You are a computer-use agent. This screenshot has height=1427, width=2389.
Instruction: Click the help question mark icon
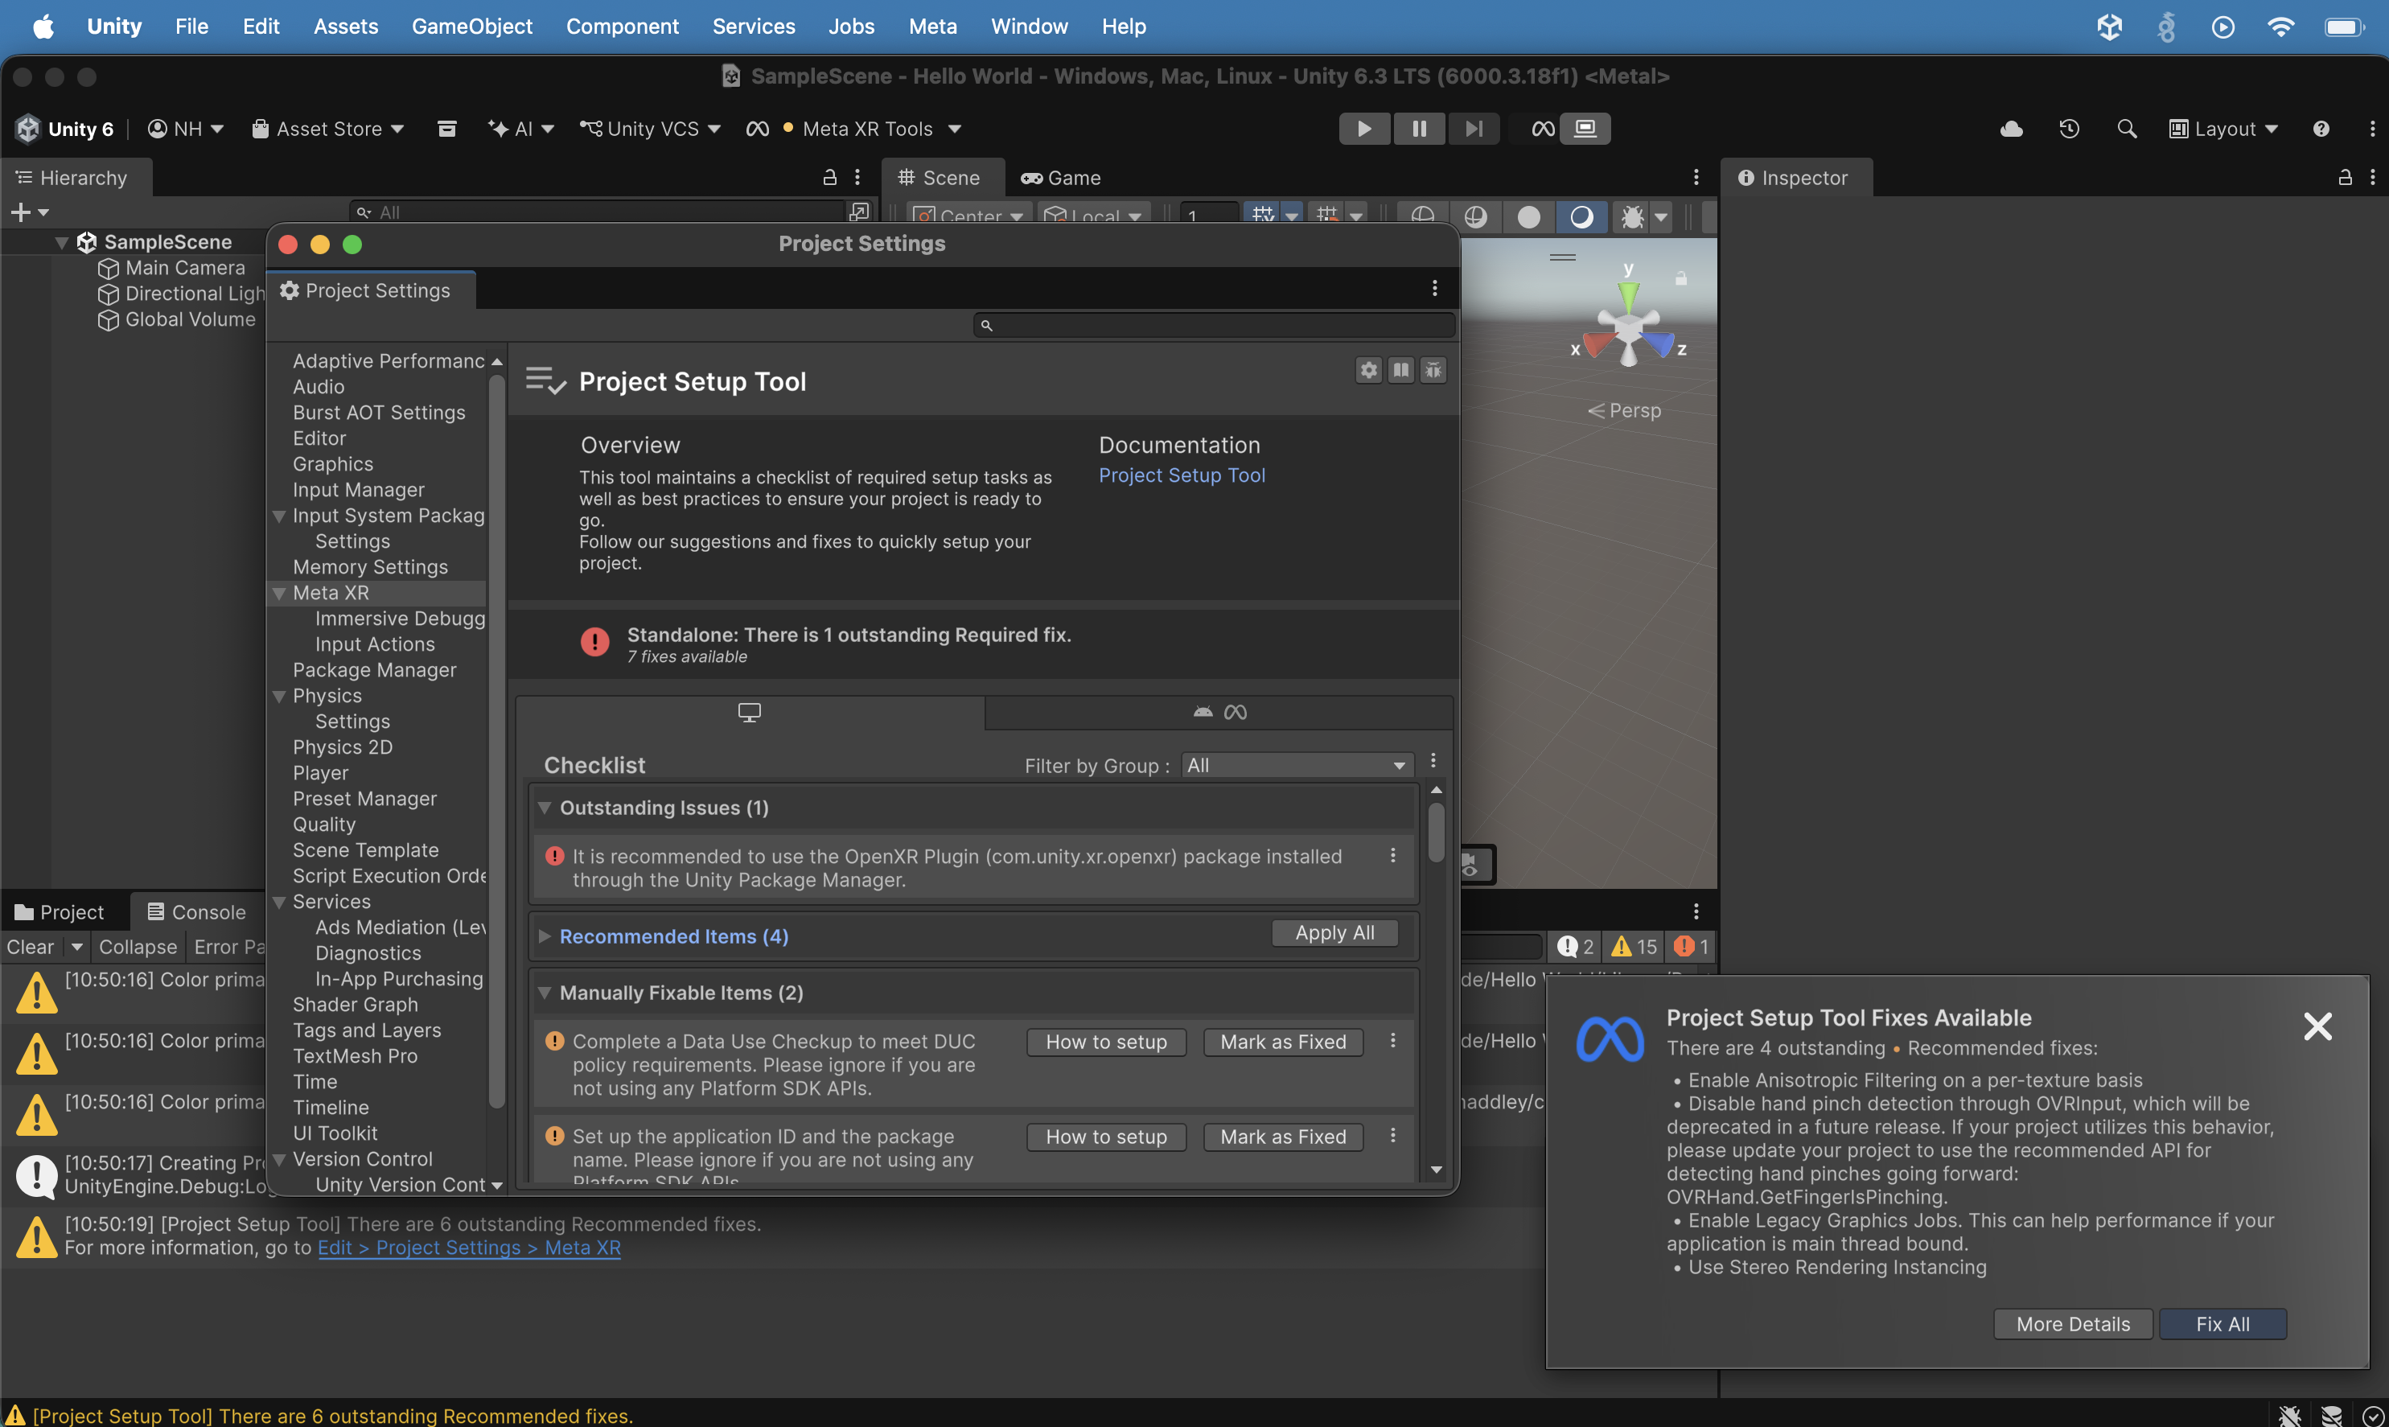[2321, 129]
